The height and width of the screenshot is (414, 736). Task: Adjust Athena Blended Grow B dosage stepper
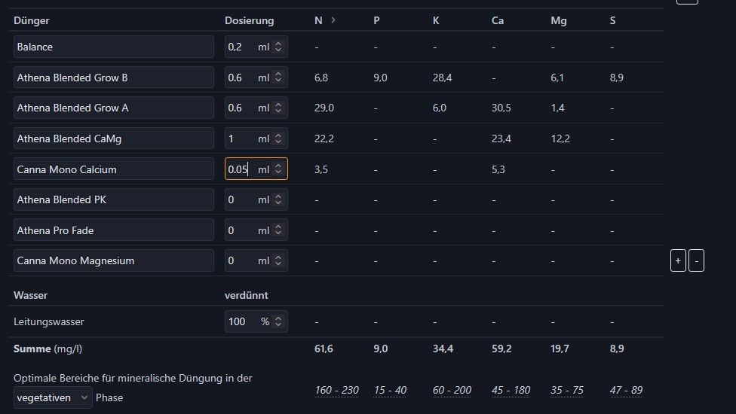[278, 78]
